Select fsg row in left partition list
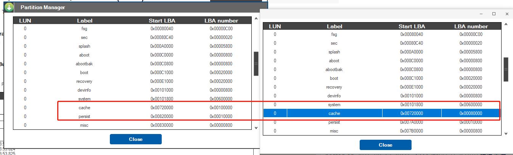The image size is (513, 155). click(132, 29)
